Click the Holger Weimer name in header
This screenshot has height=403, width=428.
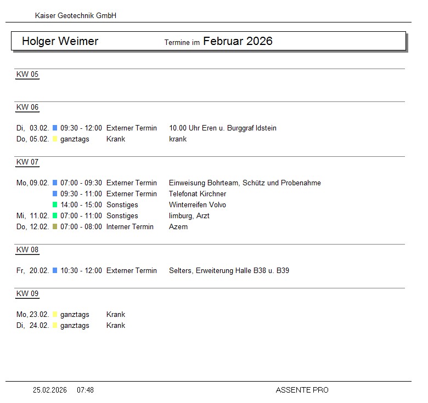tap(60, 41)
